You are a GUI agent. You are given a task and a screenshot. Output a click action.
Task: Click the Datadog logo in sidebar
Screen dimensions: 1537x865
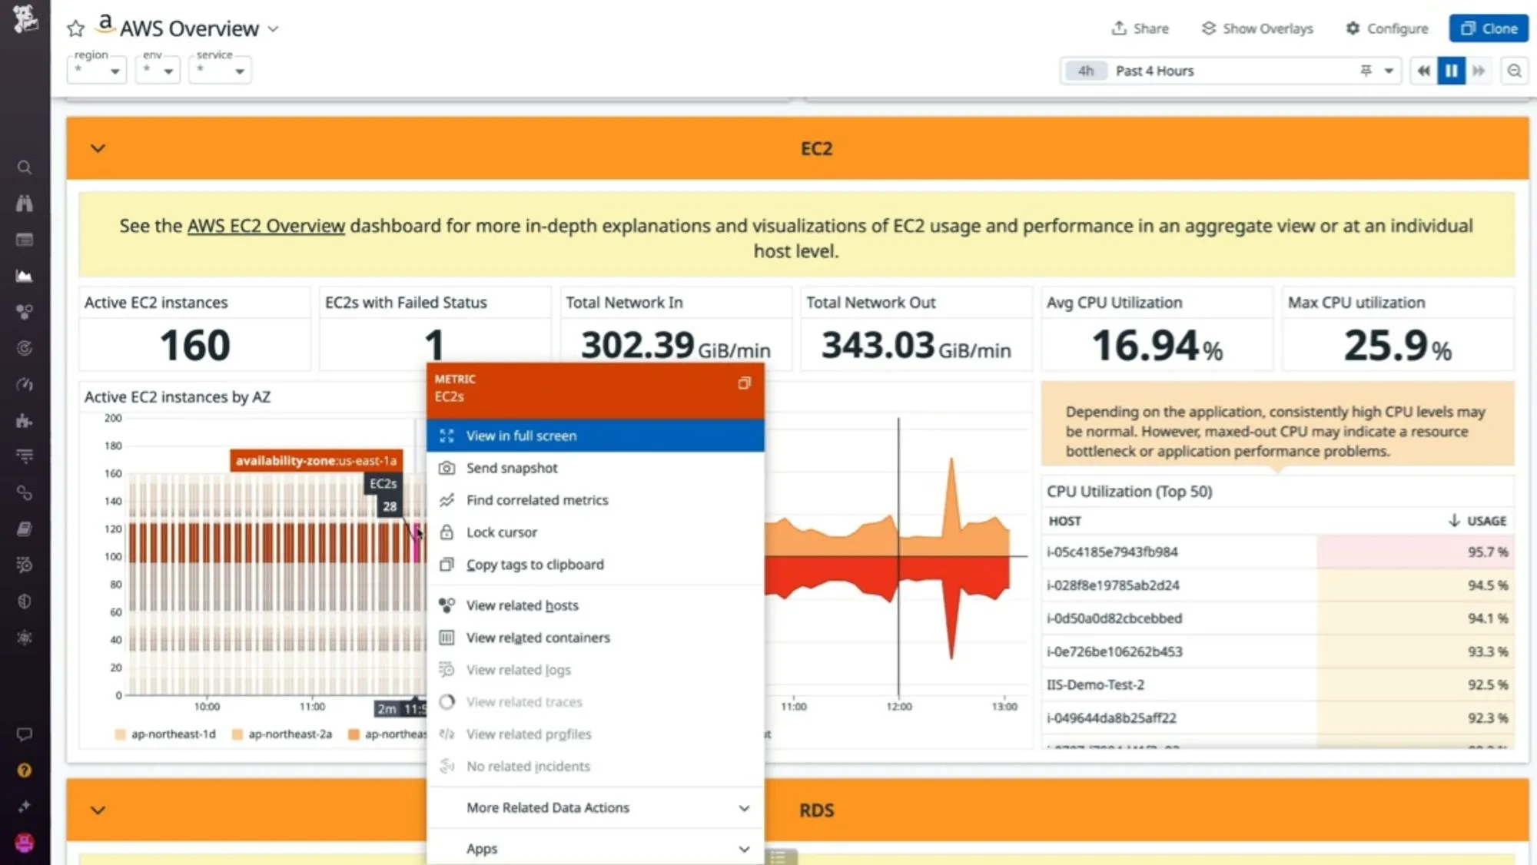tap(25, 18)
